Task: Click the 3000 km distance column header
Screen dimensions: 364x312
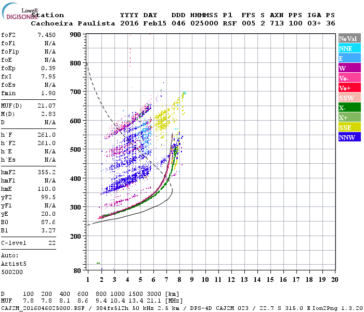Action: pos(154,294)
